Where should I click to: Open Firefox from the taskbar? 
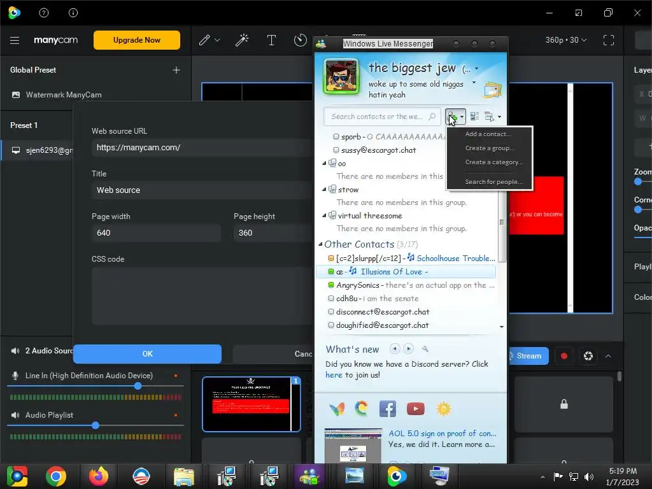coord(99,476)
